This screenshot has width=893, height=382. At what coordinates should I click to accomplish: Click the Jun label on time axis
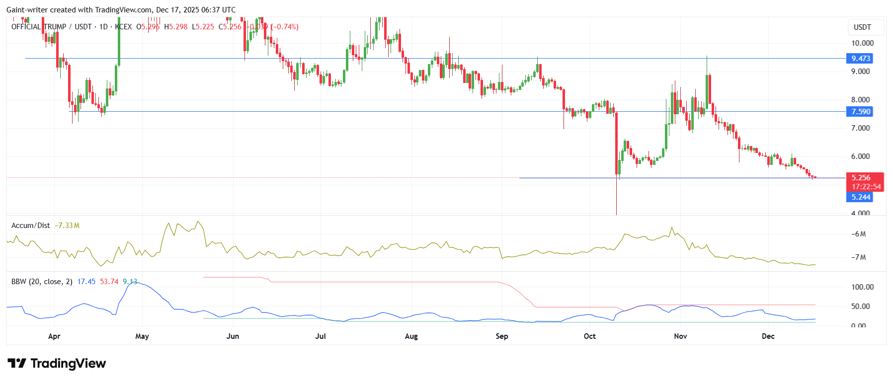click(233, 336)
